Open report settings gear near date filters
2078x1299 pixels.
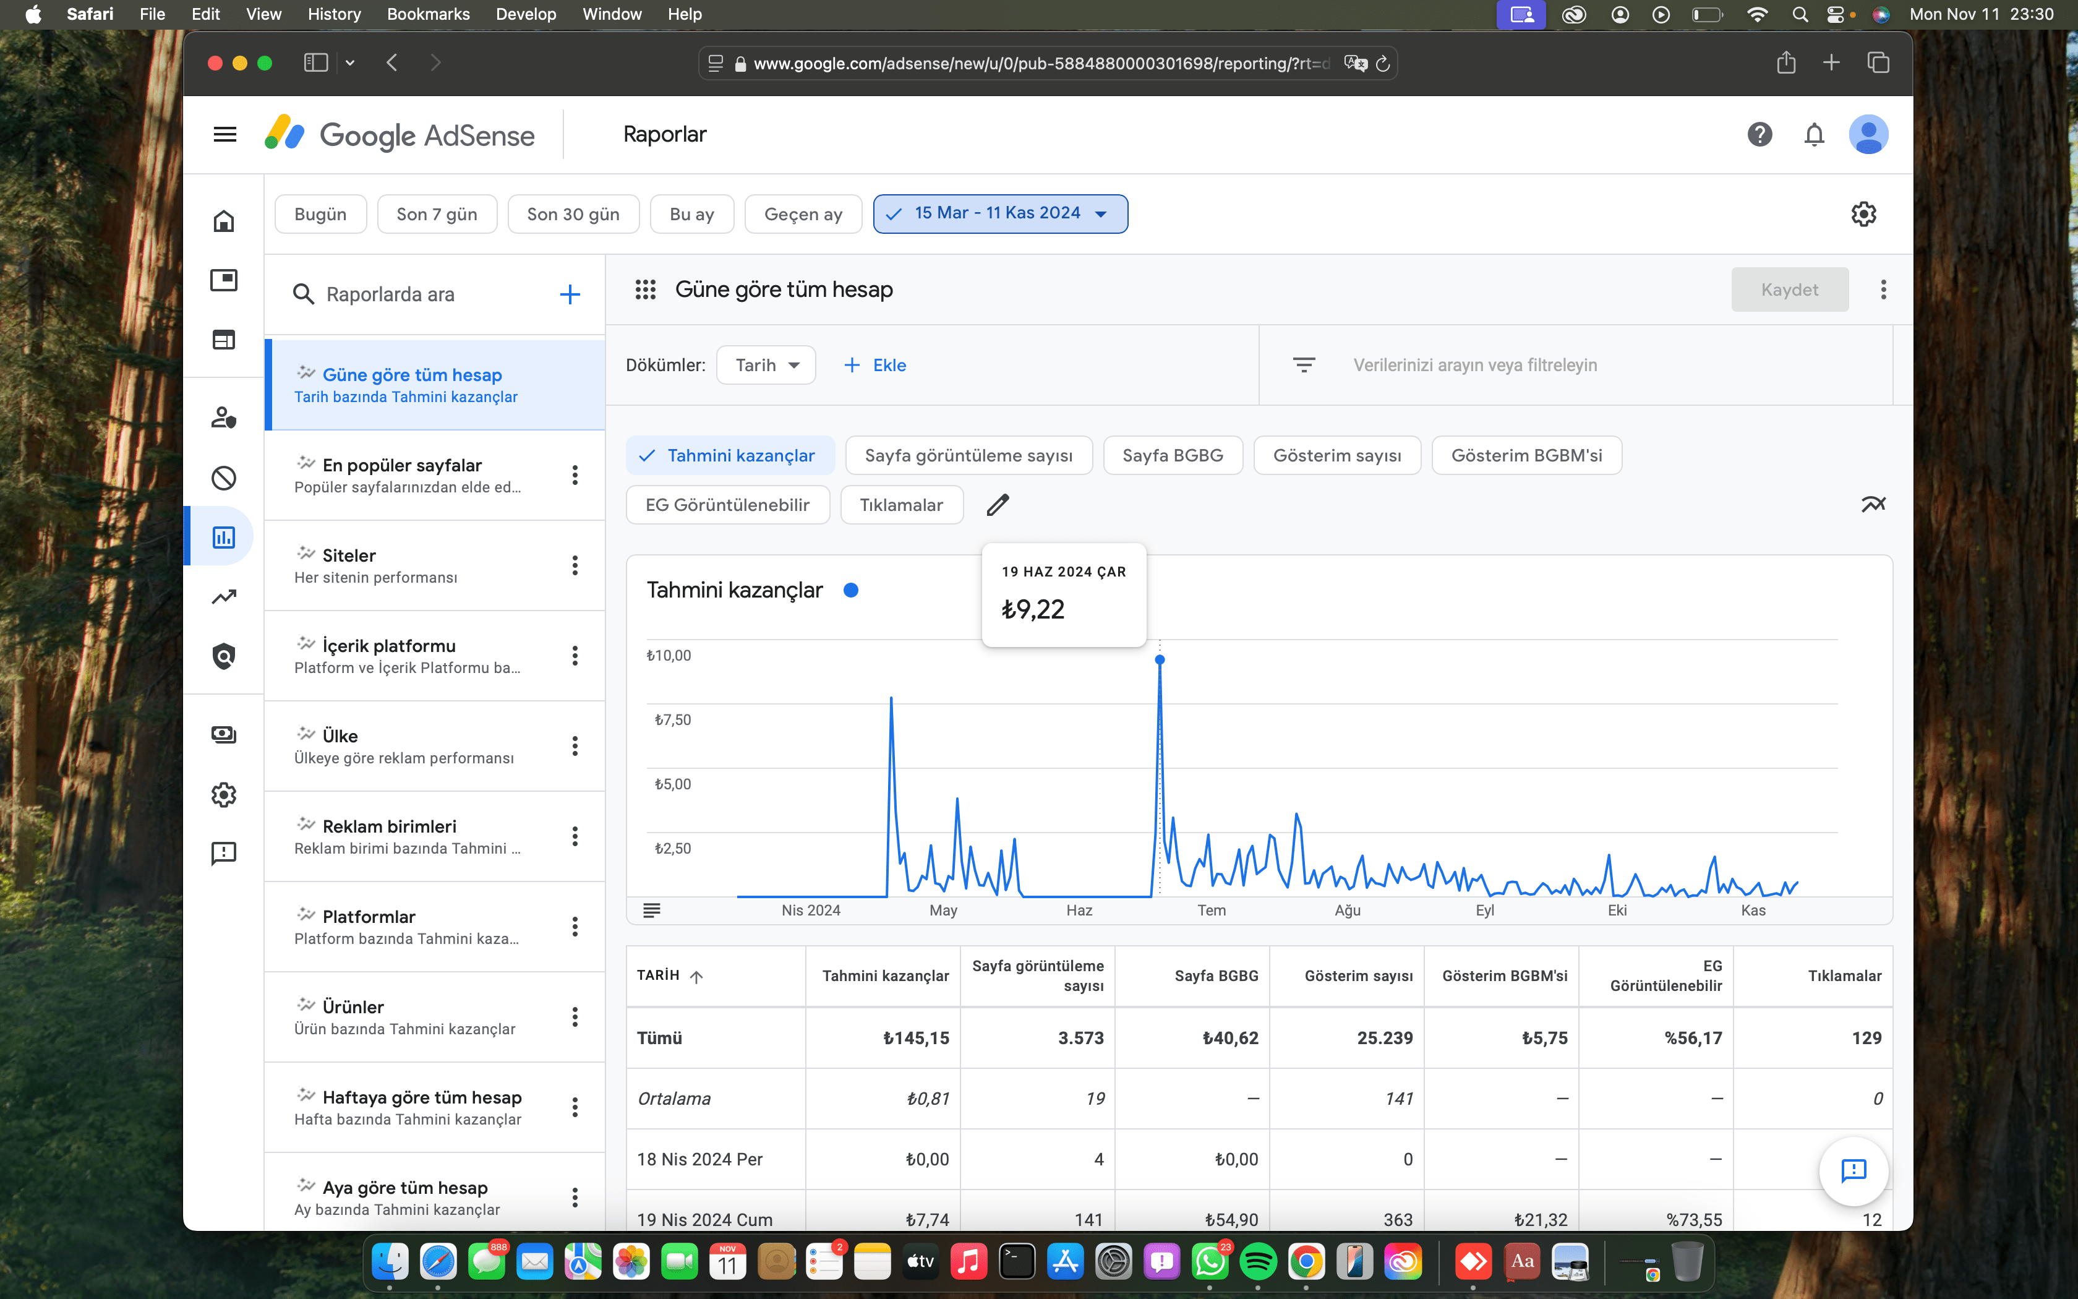pyautogui.click(x=1863, y=214)
